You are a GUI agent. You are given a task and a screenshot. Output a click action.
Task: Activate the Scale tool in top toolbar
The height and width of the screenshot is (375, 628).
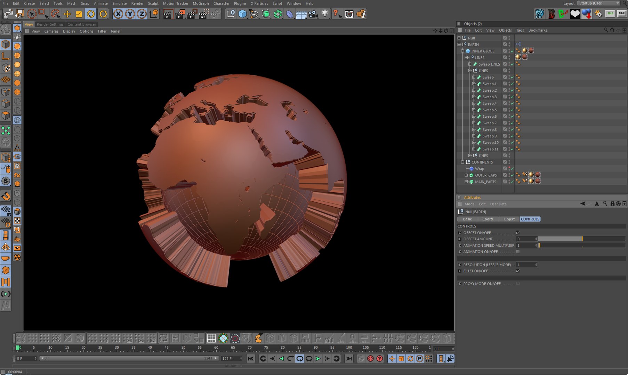click(x=79, y=14)
